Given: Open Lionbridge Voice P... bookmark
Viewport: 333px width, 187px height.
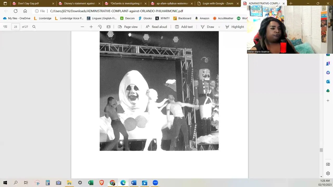Looking at the screenshot, I should tap(69, 18).
